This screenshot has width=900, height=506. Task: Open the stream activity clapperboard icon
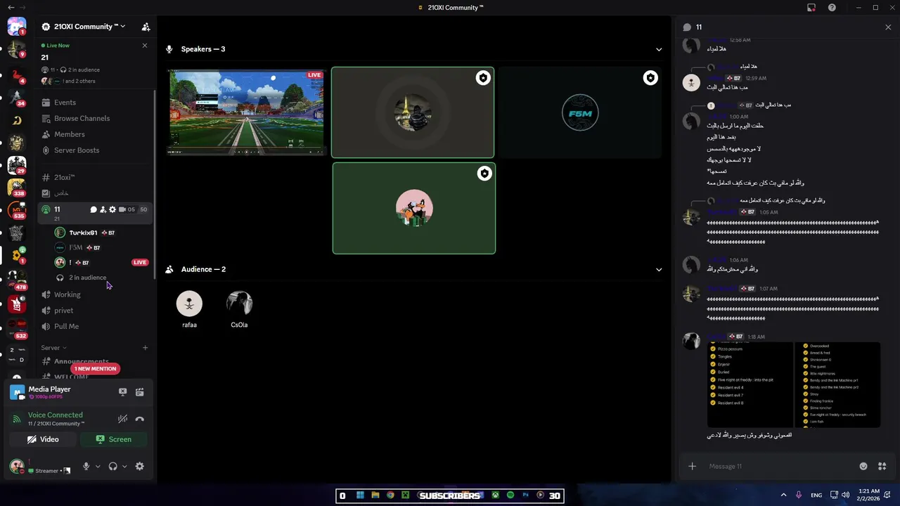[x=139, y=392]
